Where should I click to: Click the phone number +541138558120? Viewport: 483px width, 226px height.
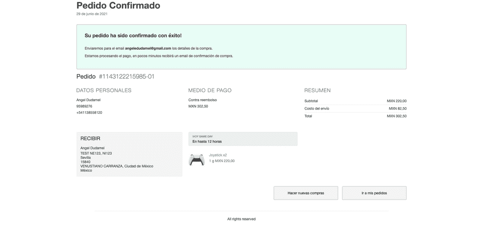90,113
